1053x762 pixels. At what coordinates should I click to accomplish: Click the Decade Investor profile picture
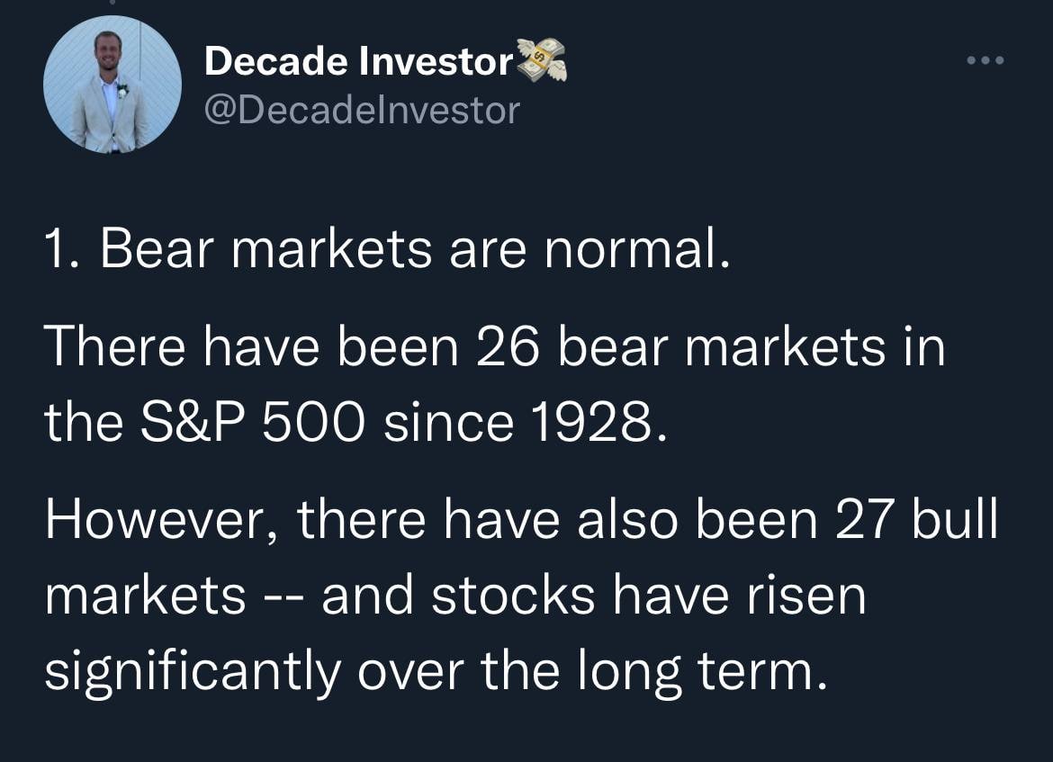point(112,84)
